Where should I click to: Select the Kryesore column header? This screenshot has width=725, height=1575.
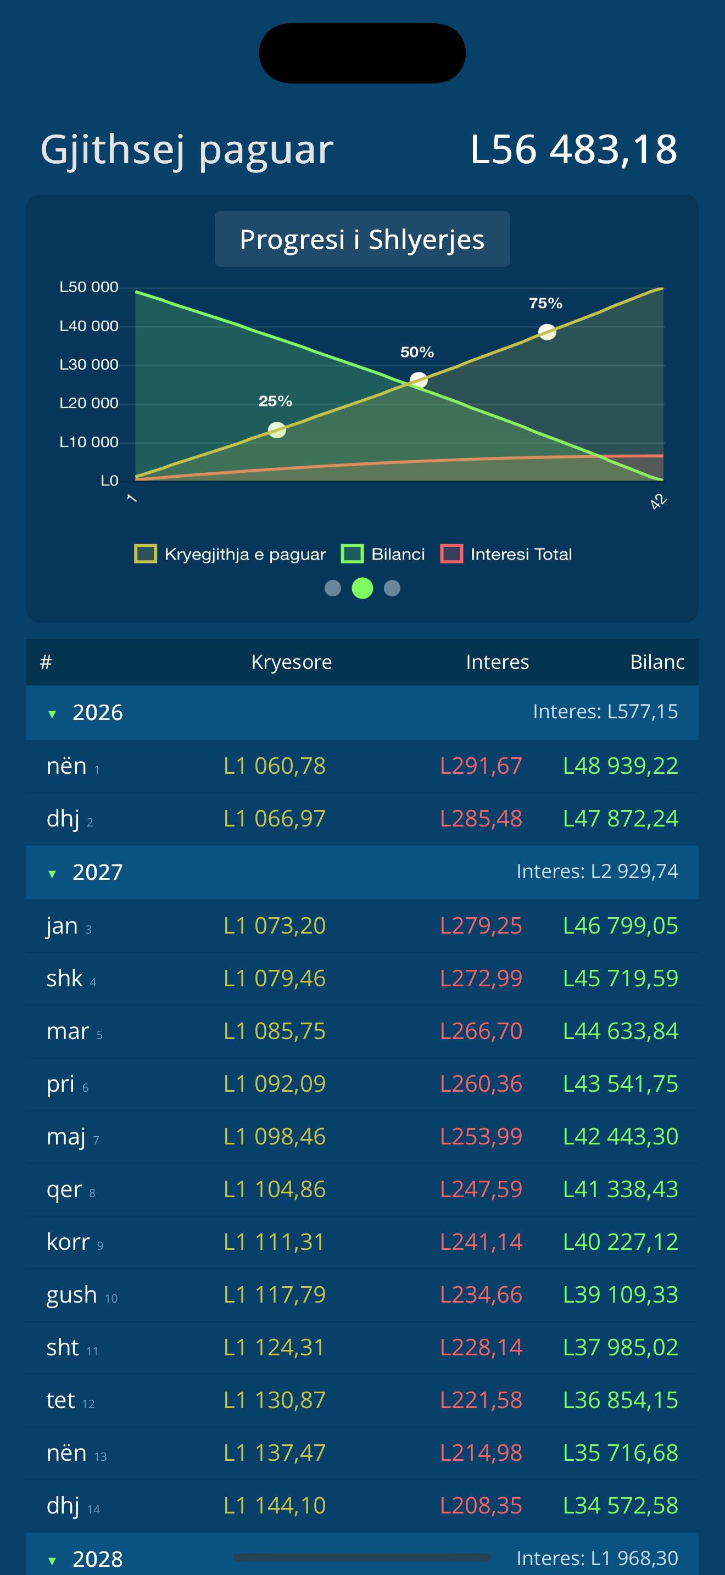click(x=292, y=662)
